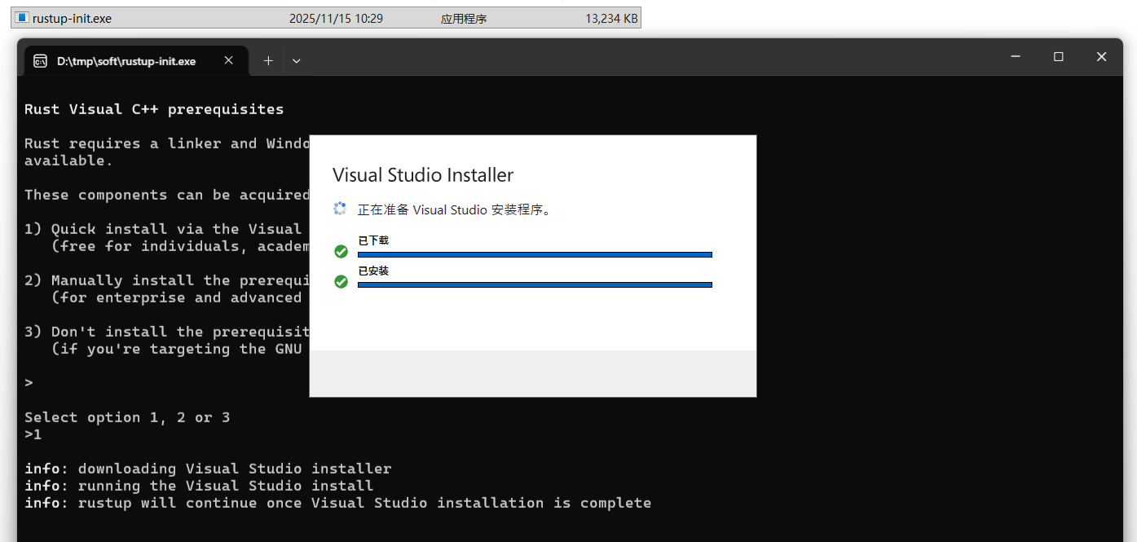Screen dimensions: 1137x542
Task: Click the Rust Visual C++ prerequisites heading
Action: tap(154, 109)
